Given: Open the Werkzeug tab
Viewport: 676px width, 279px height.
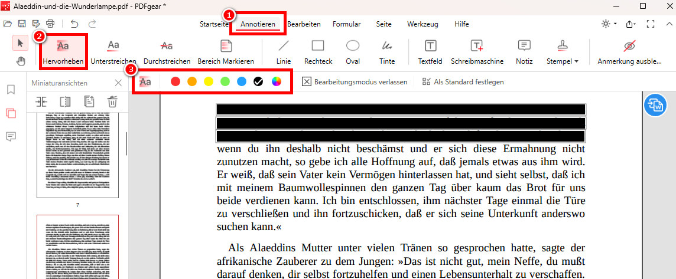Looking at the screenshot, I should [x=422, y=24].
